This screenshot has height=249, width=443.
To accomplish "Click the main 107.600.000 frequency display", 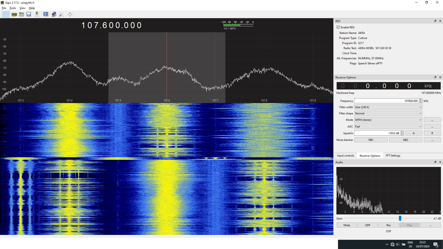I will pyautogui.click(x=112, y=25).
